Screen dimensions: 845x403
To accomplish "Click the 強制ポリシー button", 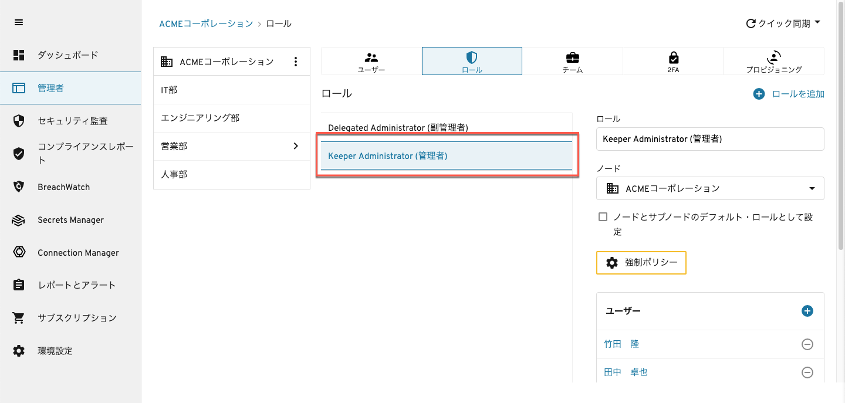I will click(641, 263).
